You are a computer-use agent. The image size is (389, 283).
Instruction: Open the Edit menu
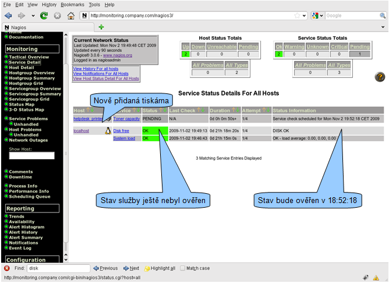[x=19, y=5]
